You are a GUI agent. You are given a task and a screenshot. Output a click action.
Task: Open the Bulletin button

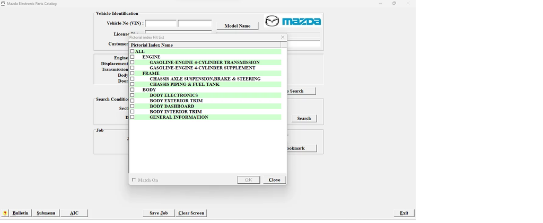(x=20, y=213)
